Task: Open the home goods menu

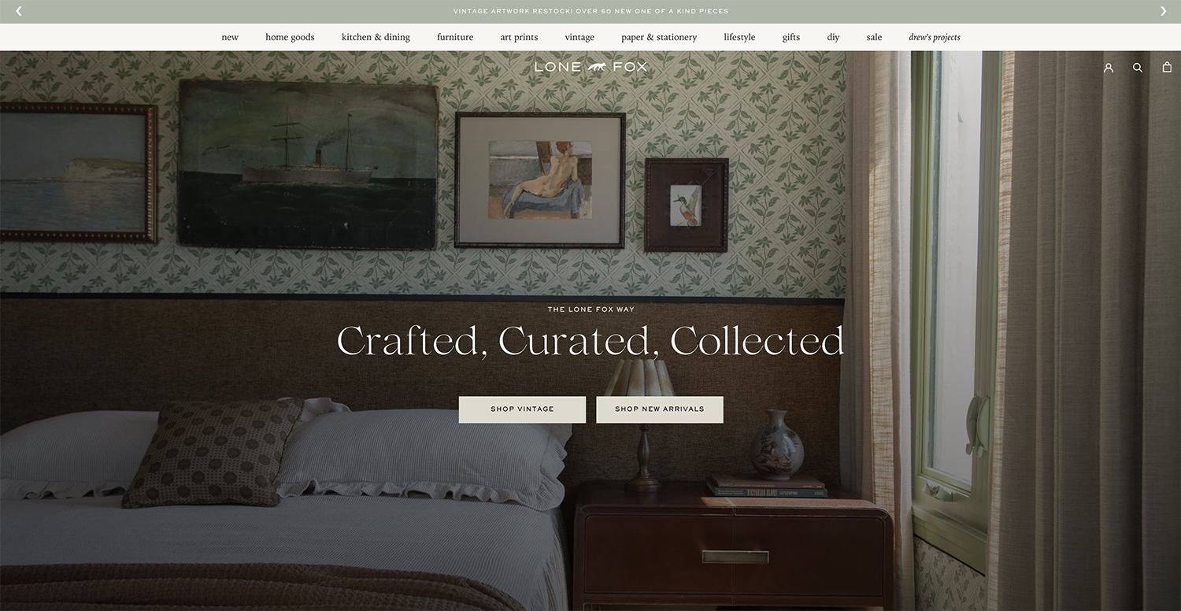Action: point(290,37)
